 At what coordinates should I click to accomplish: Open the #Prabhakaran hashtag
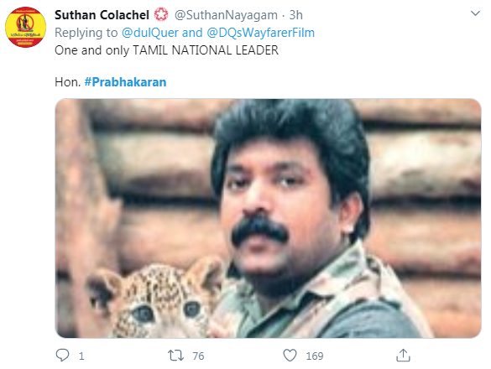(x=125, y=82)
